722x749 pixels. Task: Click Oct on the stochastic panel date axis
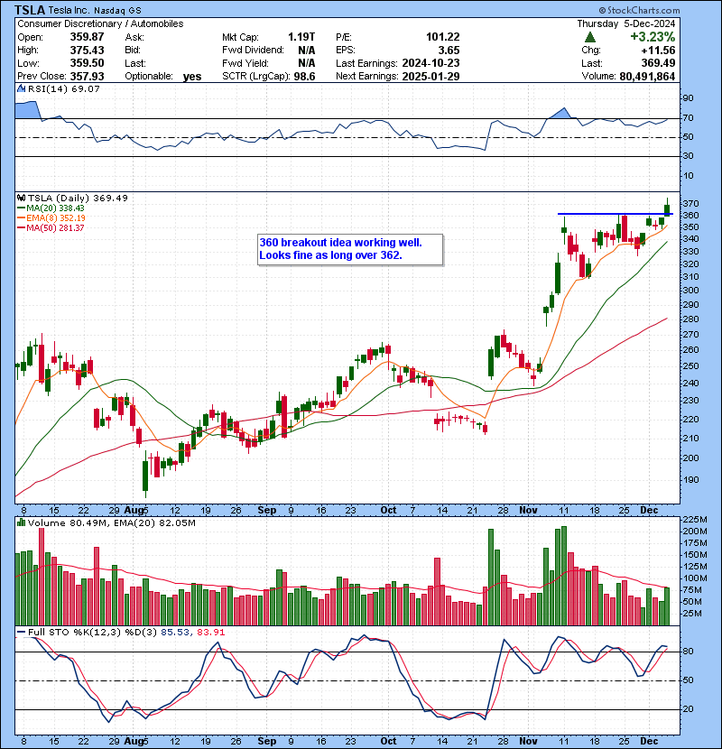click(388, 741)
